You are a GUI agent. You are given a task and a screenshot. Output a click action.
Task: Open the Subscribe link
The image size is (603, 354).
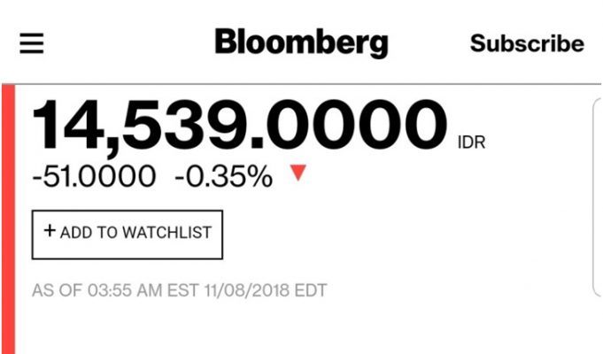pyautogui.click(x=527, y=43)
